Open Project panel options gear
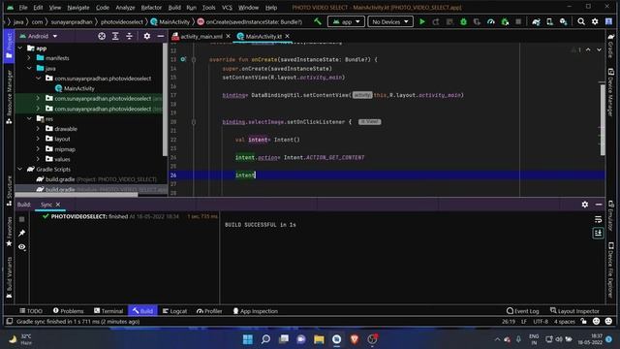Image resolution: width=620 pixels, height=349 pixels. click(x=147, y=36)
